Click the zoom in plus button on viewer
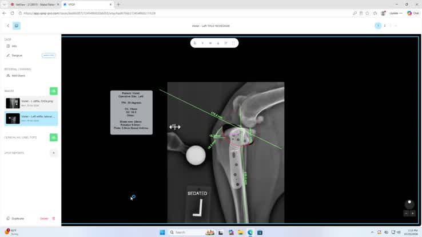422x237 pixels. (413, 214)
